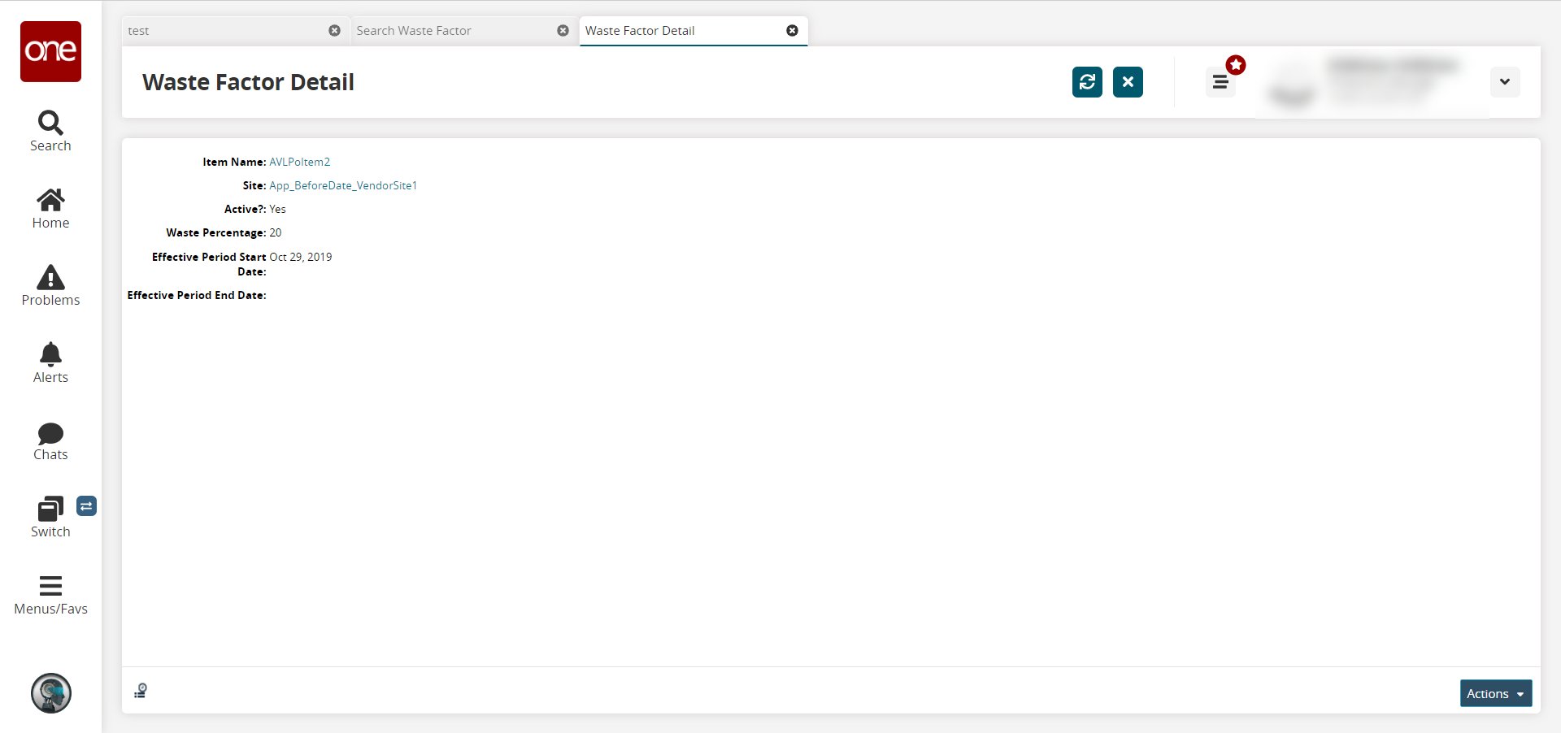Click the blurred user profile area
Screen dimensions: 1561x733
(1372, 82)
